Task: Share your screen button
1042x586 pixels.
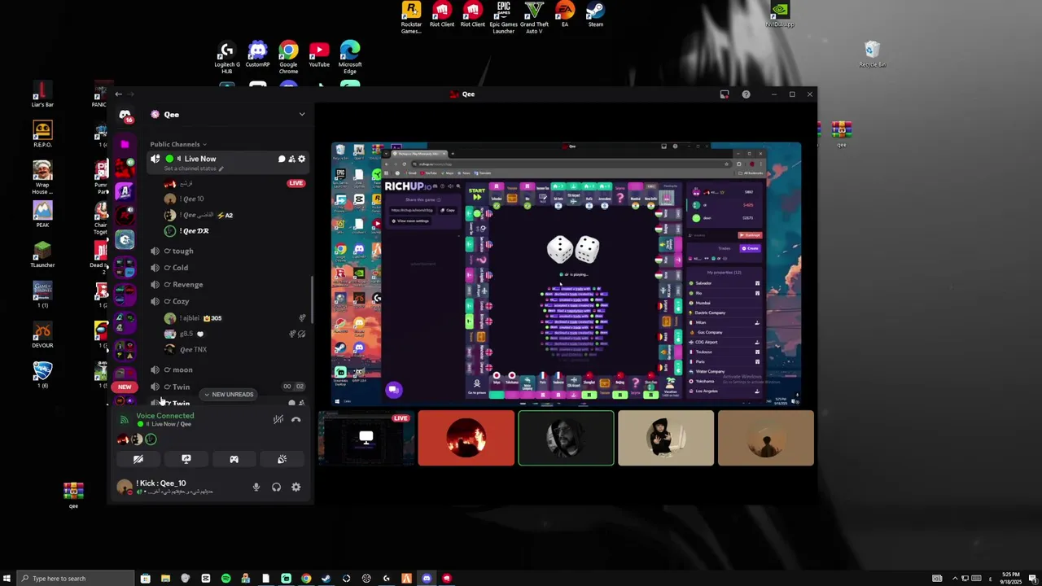Action: 186,459
